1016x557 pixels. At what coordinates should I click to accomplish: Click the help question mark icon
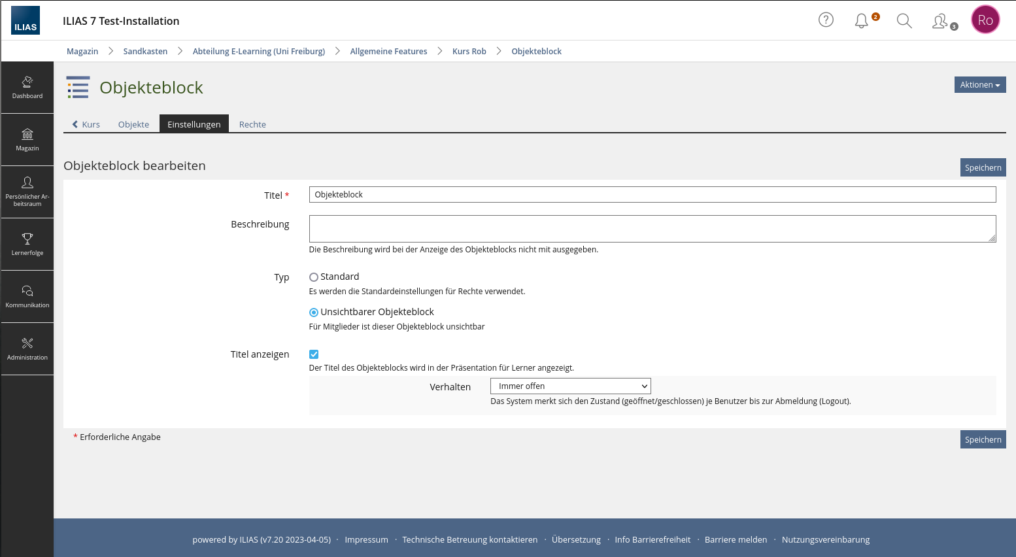pyautogui.click(x=826, y=20)
